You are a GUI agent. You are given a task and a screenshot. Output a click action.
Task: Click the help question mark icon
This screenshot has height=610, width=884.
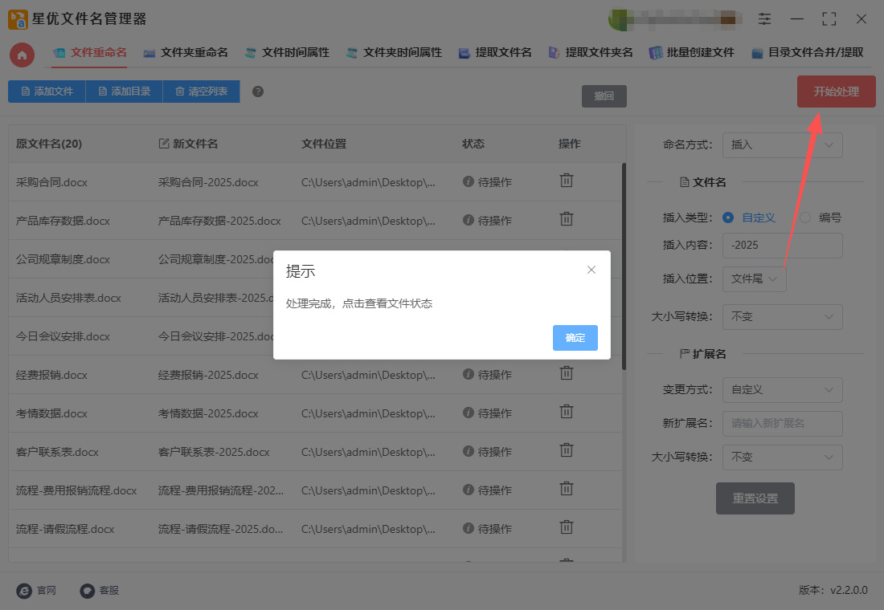(x=258, y=91)
